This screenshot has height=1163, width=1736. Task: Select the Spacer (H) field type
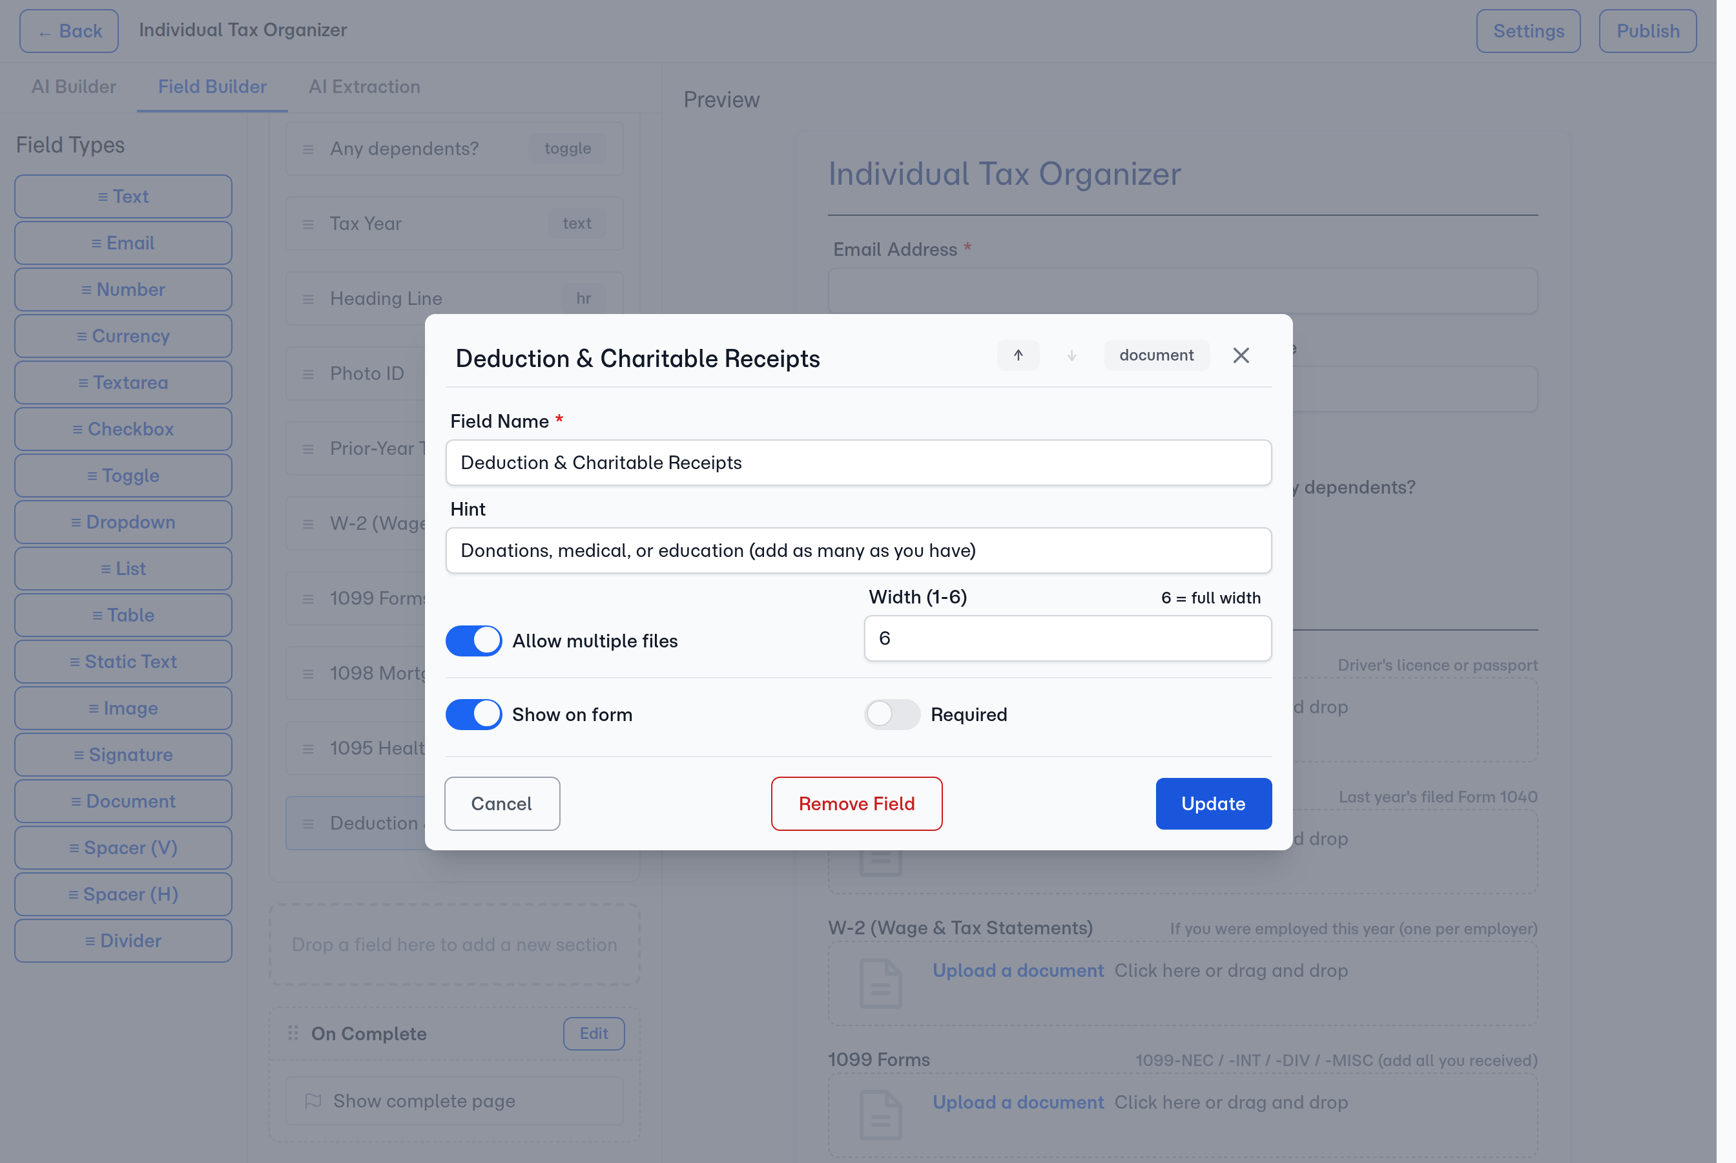pos(123,894)
